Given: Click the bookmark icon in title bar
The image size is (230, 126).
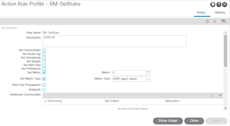Looking at the screenshot, I should (213, 5).
